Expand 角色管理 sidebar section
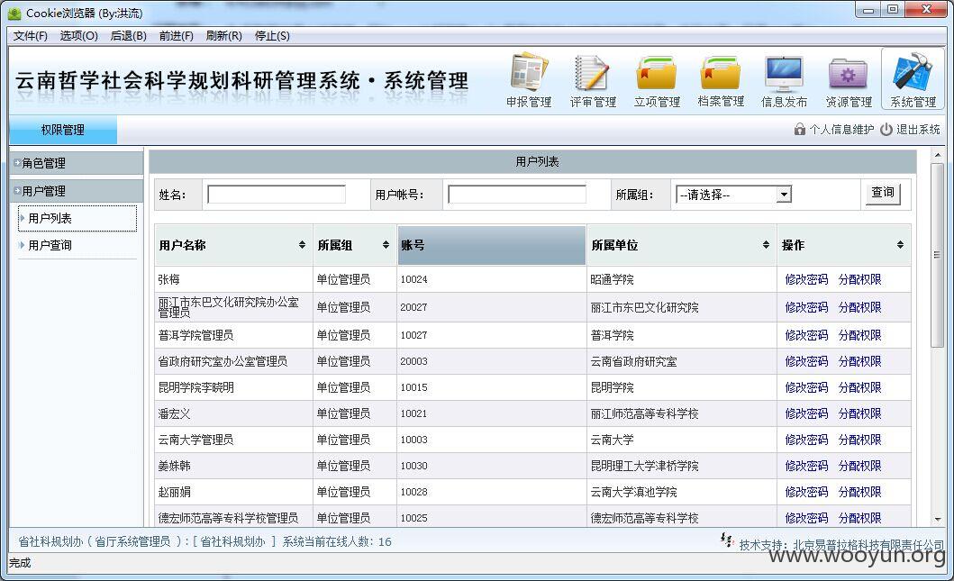Screen dimensions: 954x581 click(x=77, y=163)
